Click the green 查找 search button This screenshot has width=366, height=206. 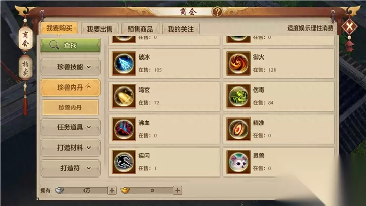[x=70, y=45]
